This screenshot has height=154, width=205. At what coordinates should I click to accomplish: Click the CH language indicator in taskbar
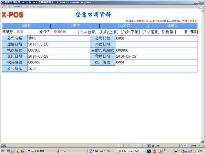tap(149, 151)
